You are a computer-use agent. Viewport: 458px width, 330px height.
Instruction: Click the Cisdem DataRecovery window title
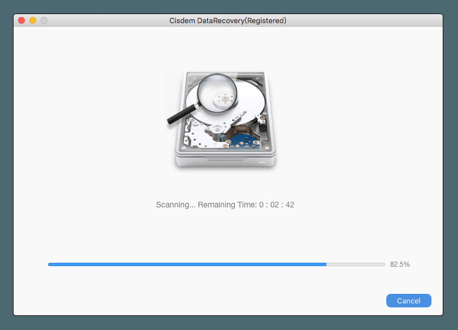228,20
